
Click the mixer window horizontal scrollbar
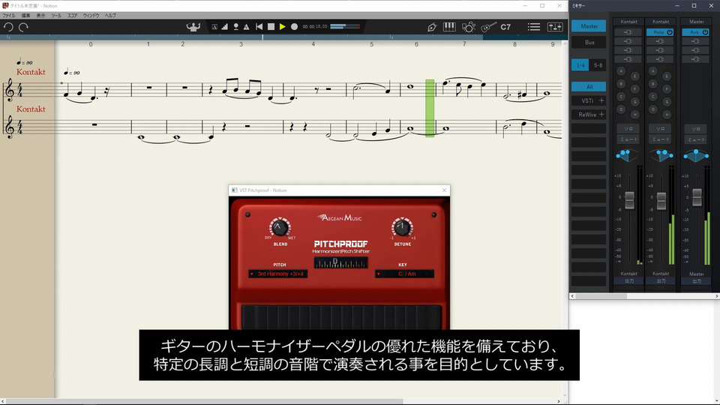601,296
